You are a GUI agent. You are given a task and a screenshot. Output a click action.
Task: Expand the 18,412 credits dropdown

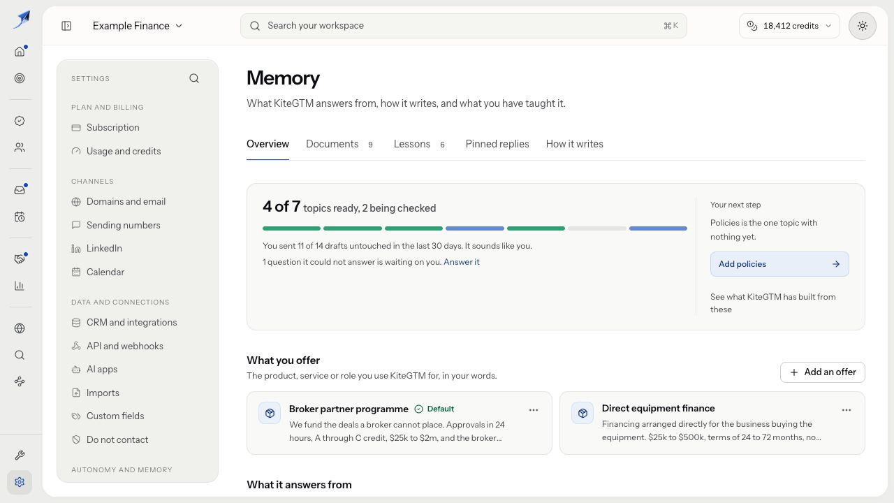789,26
